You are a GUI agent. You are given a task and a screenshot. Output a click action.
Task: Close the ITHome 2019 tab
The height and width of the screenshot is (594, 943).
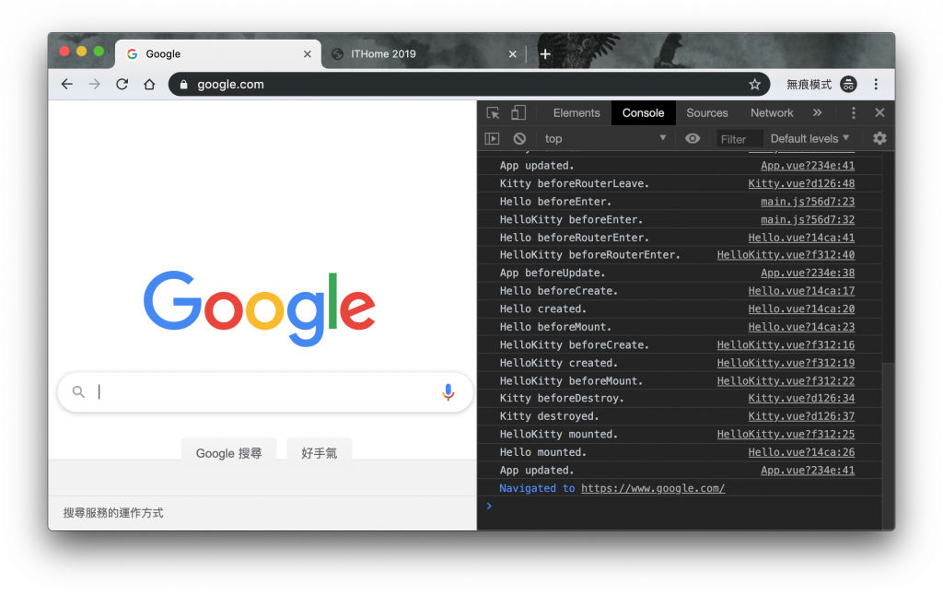pyautogui.click(x=512, y=54)
